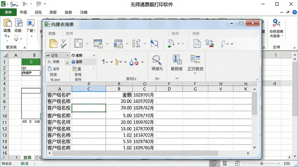
Task: Open the dropdown arrow beside the window-export icon
Action: click(107, 44)
